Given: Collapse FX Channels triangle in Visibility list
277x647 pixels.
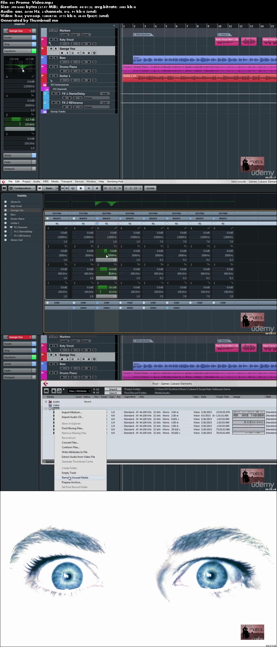Looking at the screenshot, I should (x=11, y=227).
